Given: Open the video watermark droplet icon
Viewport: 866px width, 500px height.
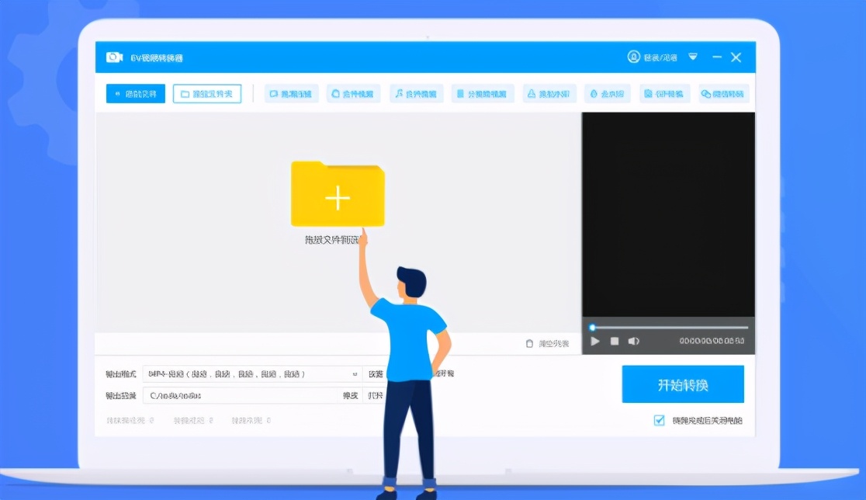Looking at the screenshot, I should tap(608, 93).
